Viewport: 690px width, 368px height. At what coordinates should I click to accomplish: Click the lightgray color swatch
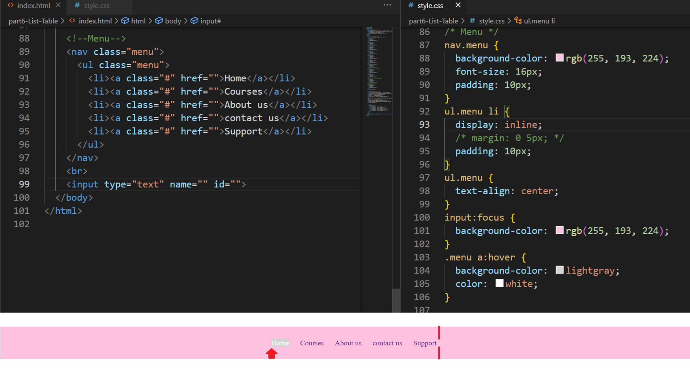pyautogui.click(x=560, y=270)
